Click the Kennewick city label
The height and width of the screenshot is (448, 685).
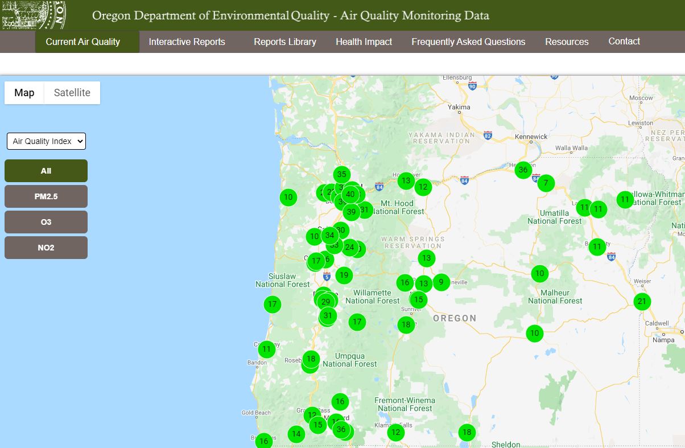point(531,137)
